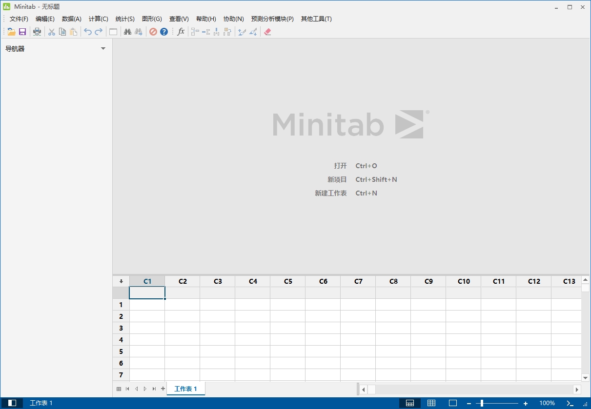
Task: Select the eraser clear-data toolbar icon
Action: click(x=267, y=31)
